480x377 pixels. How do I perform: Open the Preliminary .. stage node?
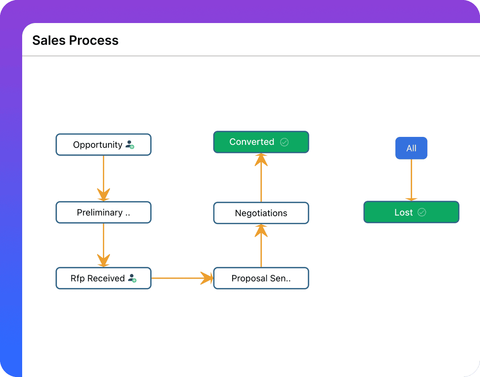103,212
